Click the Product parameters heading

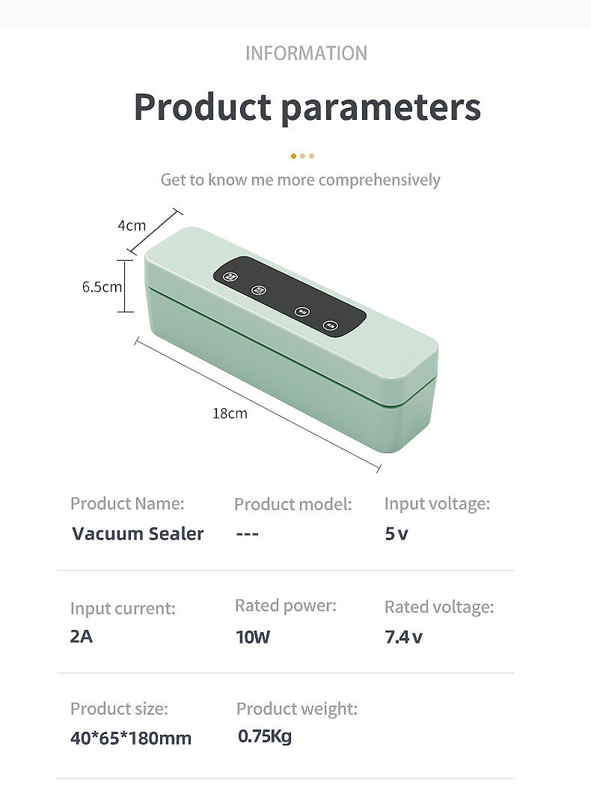click(x=307, y=107)
